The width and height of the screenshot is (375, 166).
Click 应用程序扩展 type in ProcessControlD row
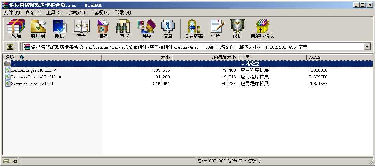(255, 77)
